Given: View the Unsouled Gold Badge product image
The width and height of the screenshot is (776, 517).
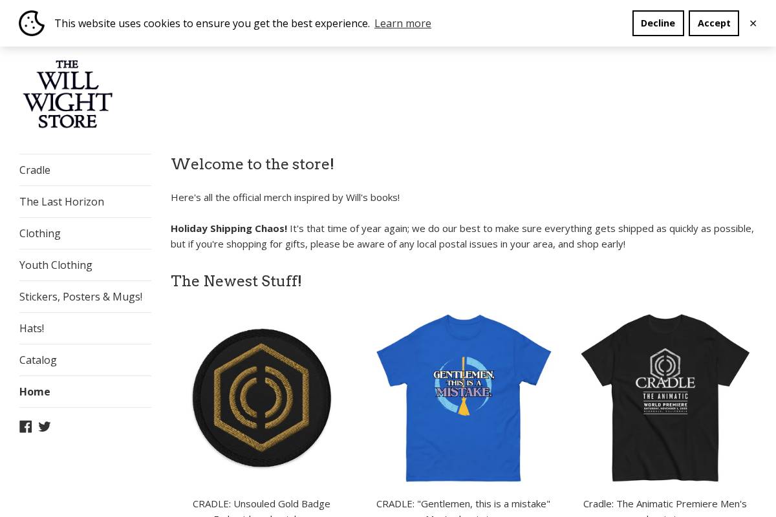Looking at the screenshot, I should [261, 398].
